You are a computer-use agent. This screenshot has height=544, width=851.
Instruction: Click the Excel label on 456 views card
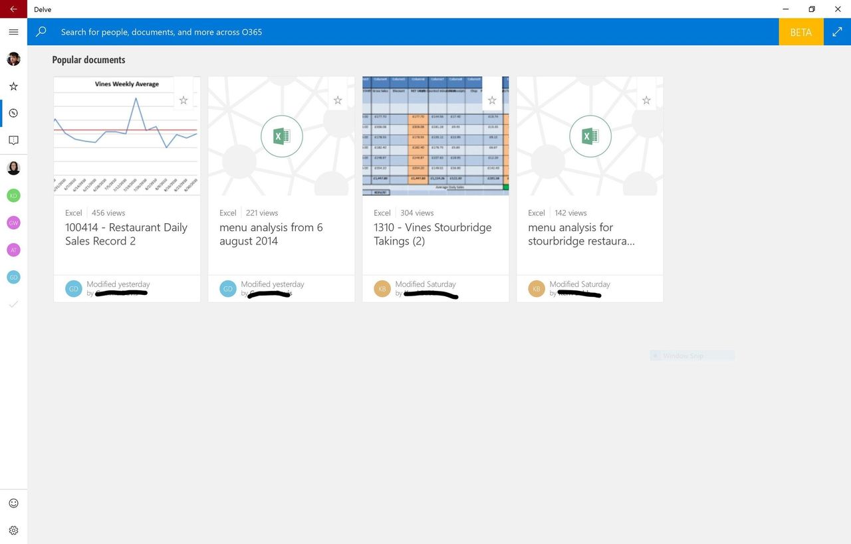coord(74,213)
